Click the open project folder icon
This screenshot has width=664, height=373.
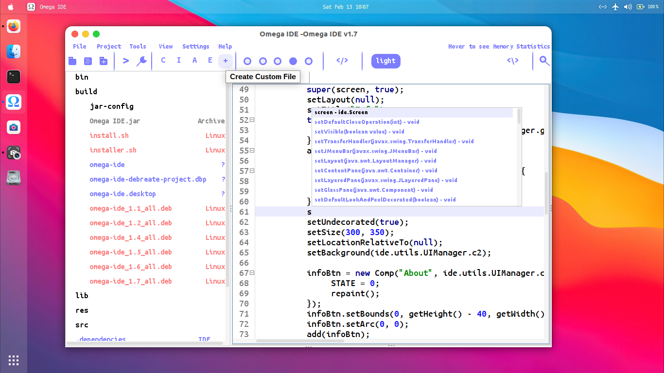pos(72,61)
